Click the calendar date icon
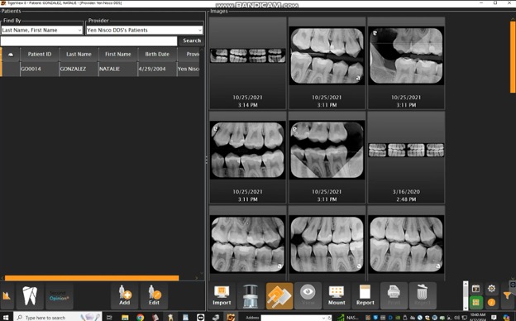516x321 pixels. (x=475, y=289)
